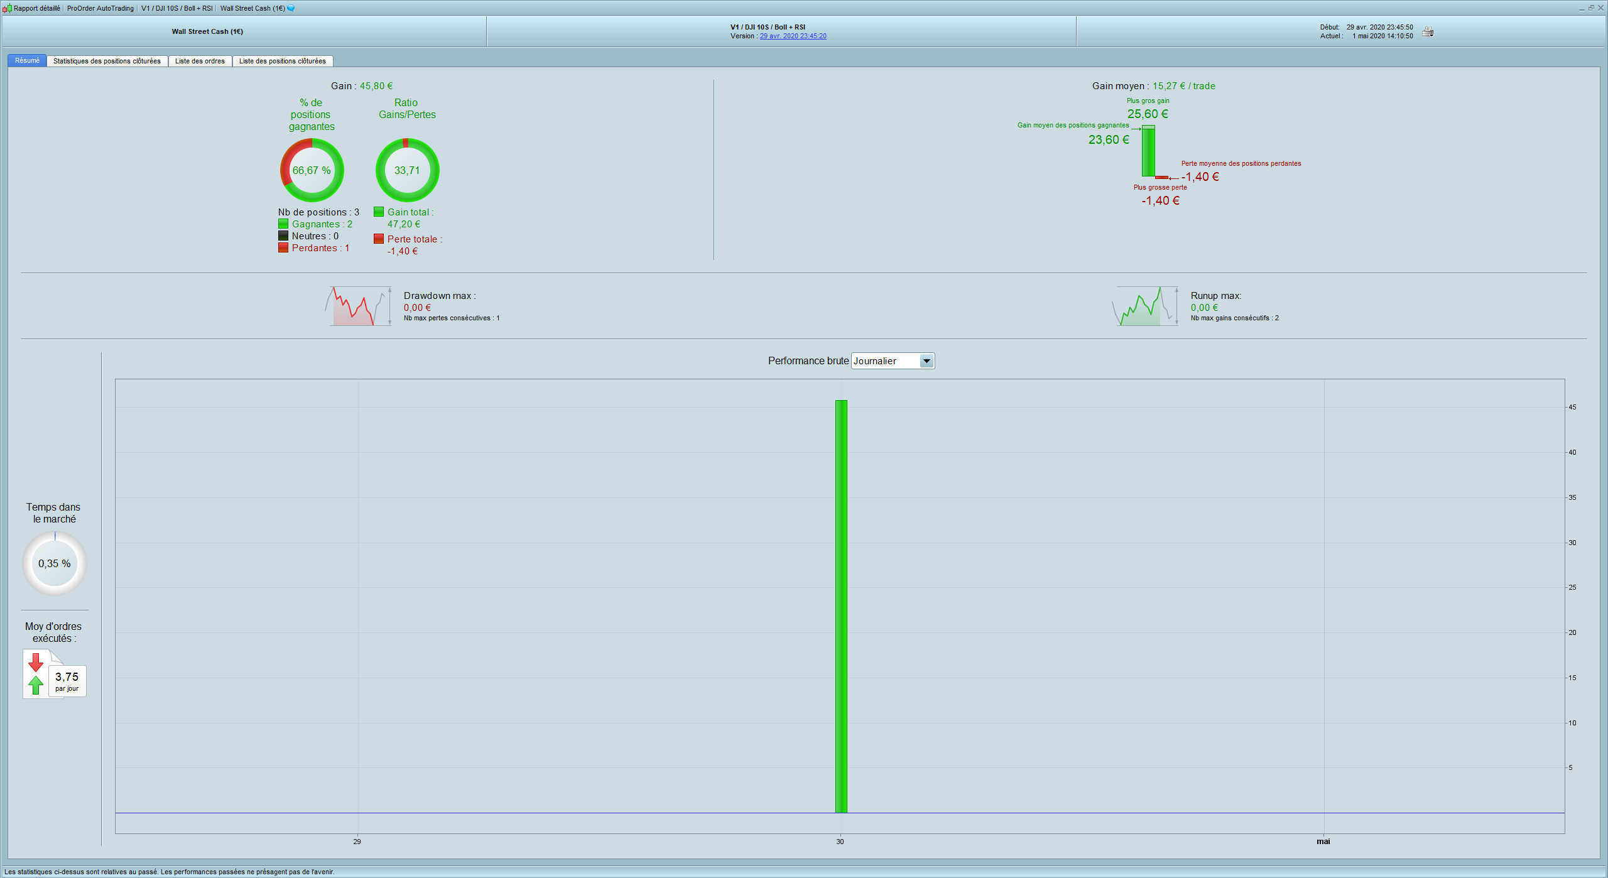The image size is (1608, 878).
Task: Click the candlestick app icon in title bar
Action: coord(7,8)
